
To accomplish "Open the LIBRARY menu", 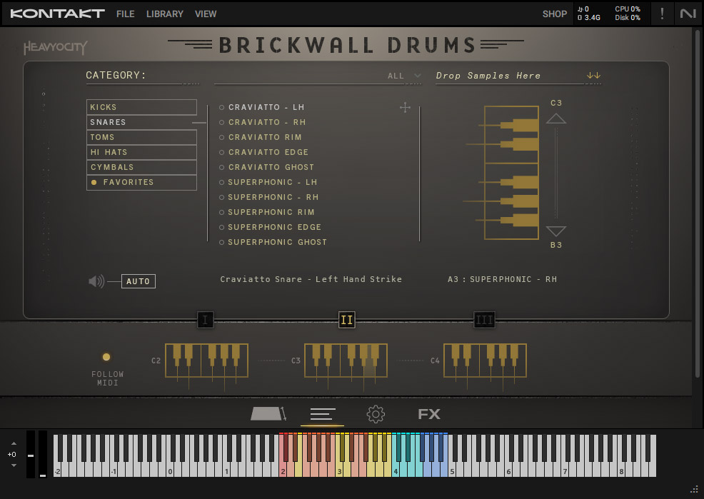I will (164, 14).
